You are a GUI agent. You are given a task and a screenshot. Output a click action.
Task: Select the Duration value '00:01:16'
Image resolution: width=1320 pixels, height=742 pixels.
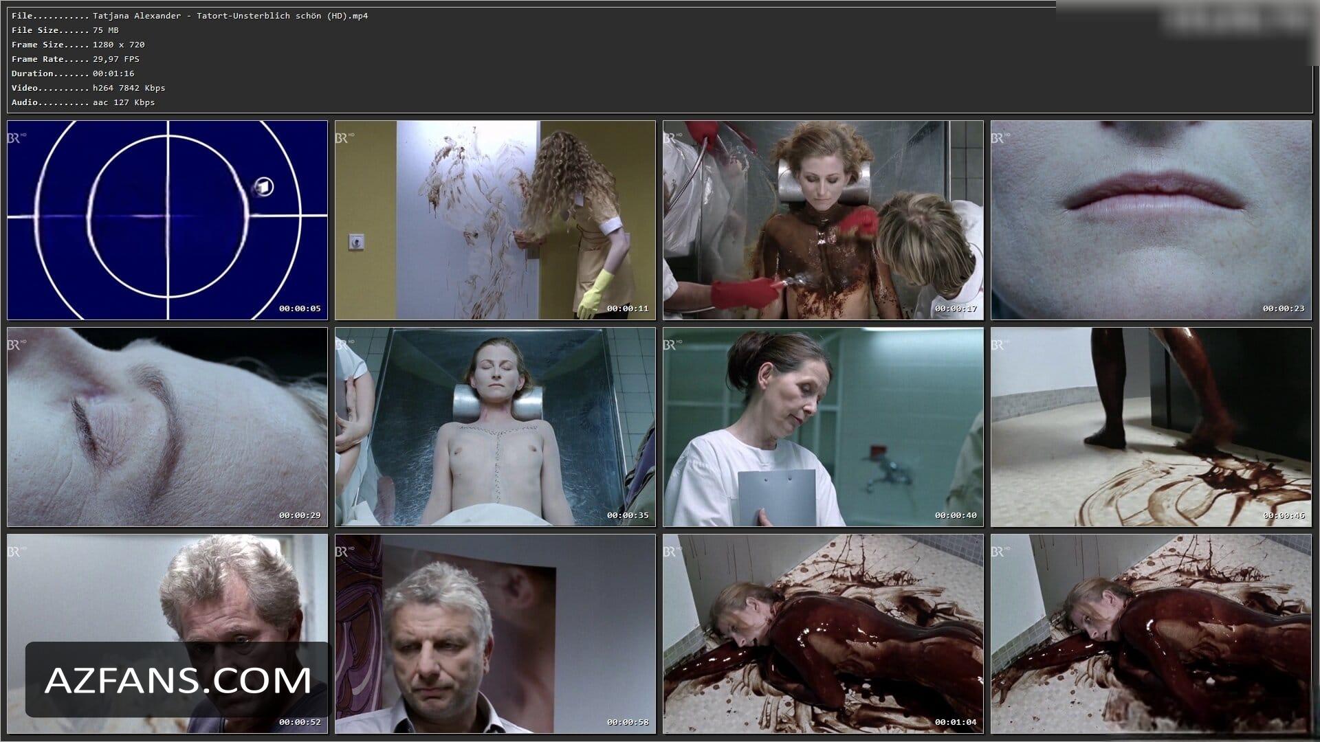[x=113, y=74]
